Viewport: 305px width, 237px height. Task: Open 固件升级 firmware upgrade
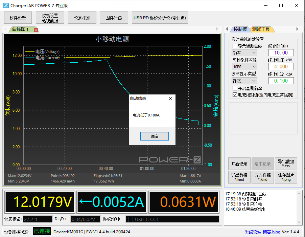pos(114,17)
